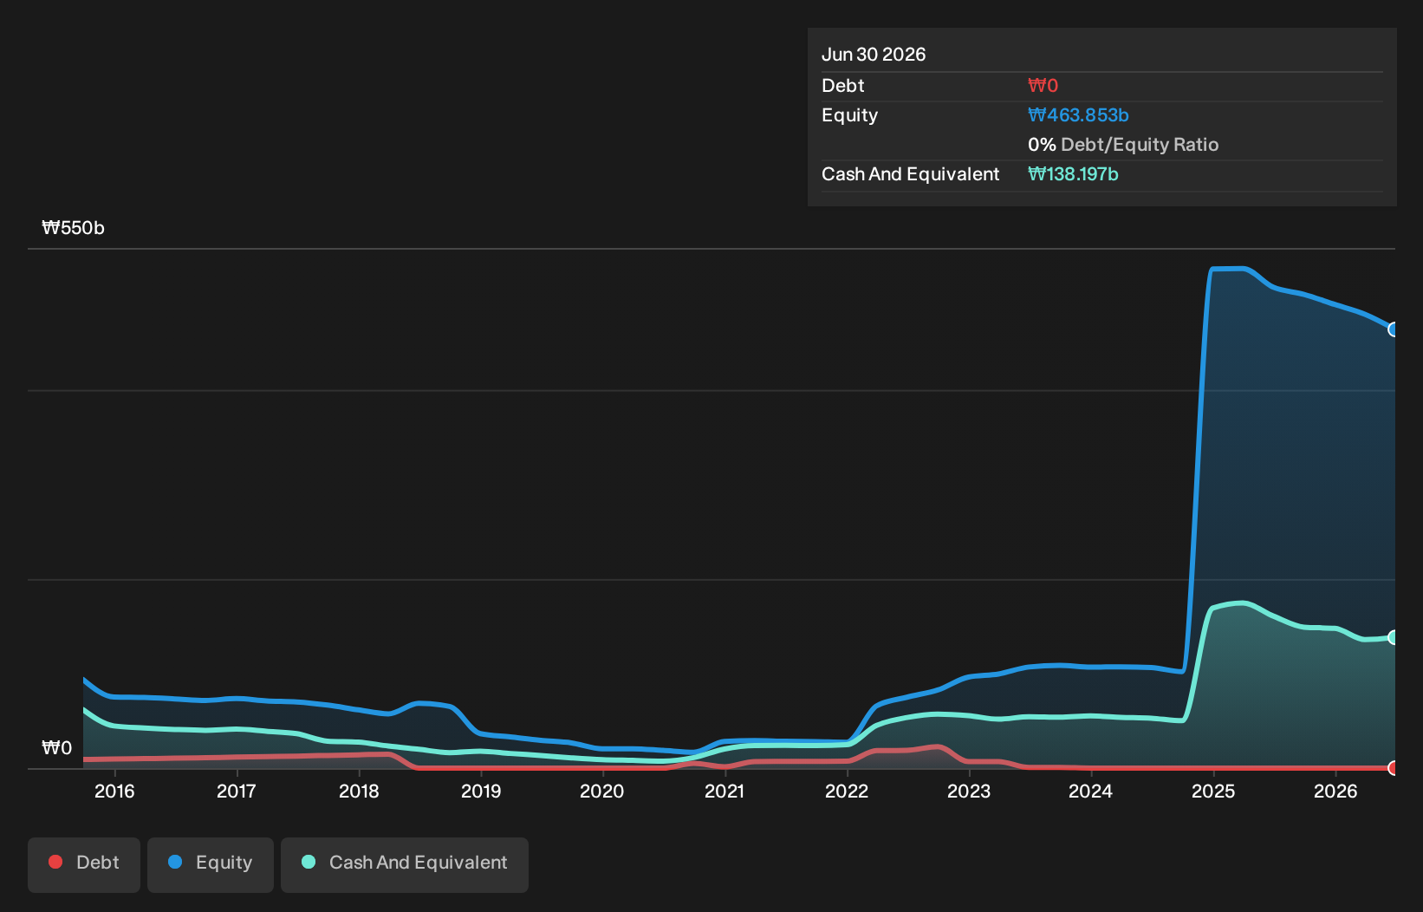This screenshot has width=1423, height=912.
Task: Click the 2021 x-axis label
Action: click(x=724, y=791)
